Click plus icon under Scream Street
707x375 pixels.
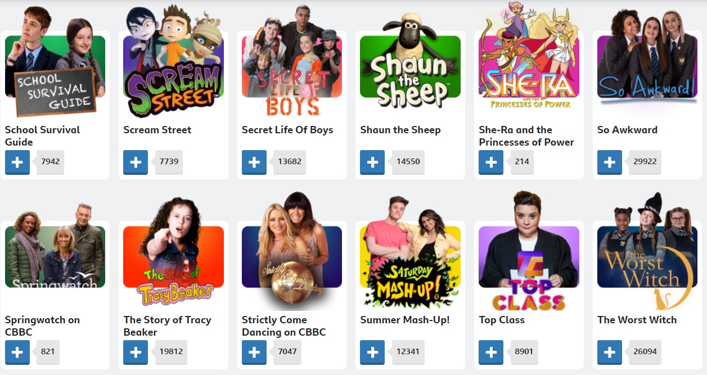[x=136, y=162]
